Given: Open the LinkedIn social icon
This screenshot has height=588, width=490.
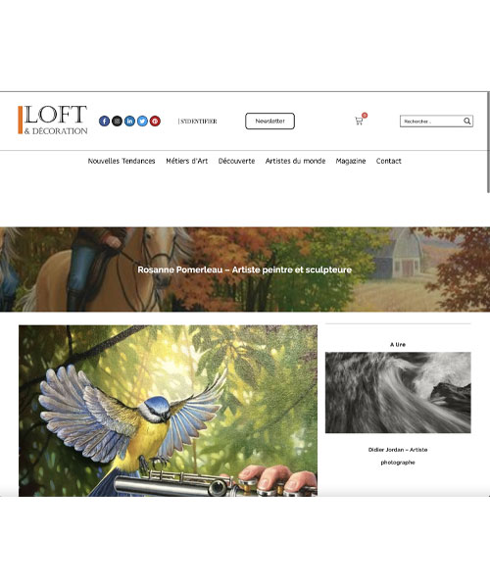Looking at the screenshot, I should pyautogui.click(x=129, y=122).
